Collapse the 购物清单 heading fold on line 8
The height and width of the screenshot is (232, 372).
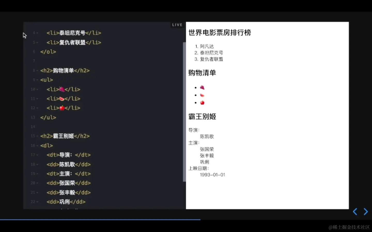38,70
